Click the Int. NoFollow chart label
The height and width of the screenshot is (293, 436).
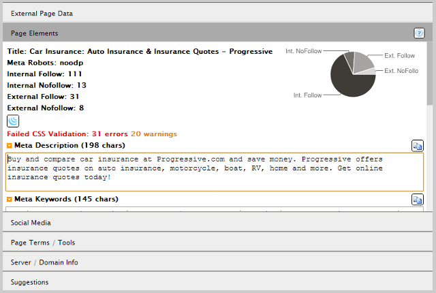[304, 51]
